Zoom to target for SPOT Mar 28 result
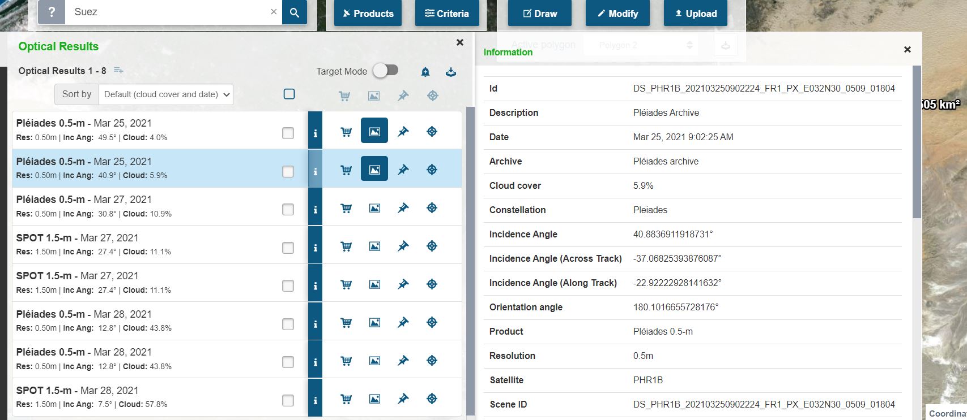Screen dimensions: 967x420 point(432,399)
